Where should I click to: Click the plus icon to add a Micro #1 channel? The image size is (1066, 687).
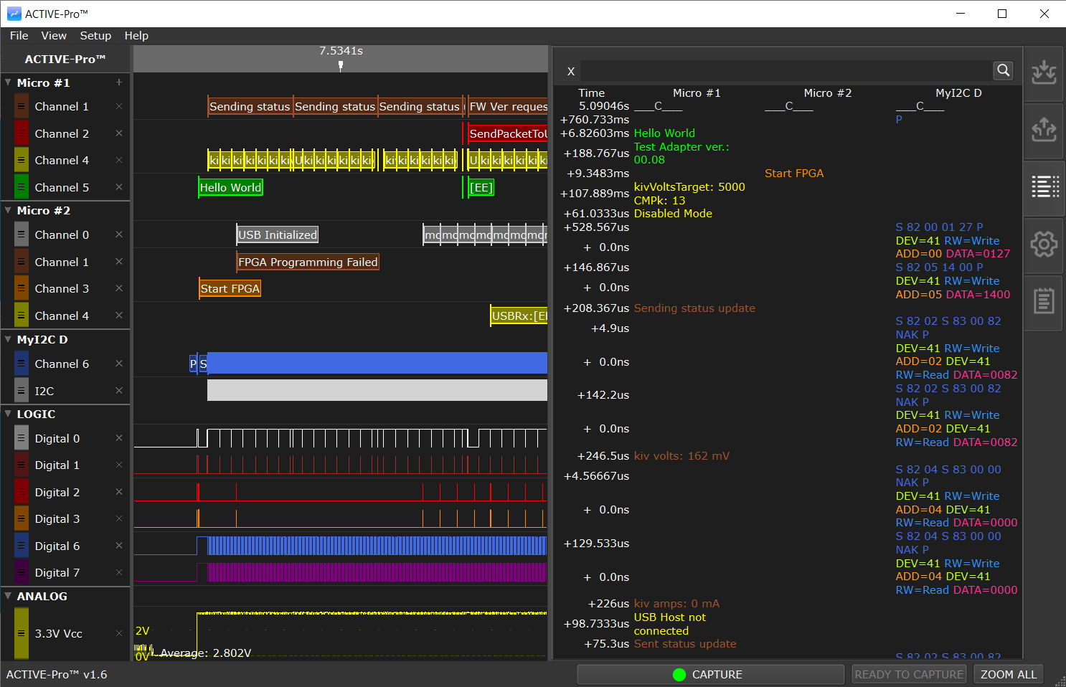(119, 82)
